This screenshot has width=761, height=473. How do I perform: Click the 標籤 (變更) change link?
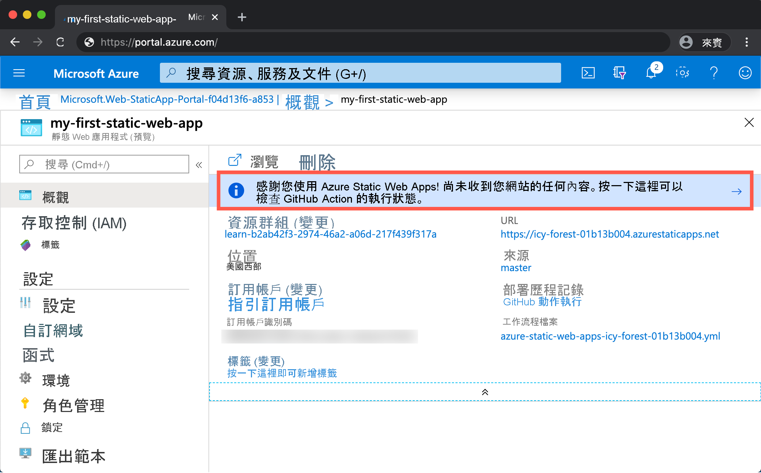point(269,361)
